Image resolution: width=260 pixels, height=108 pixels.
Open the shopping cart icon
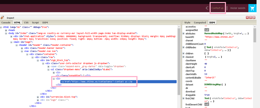click(252, 8)
